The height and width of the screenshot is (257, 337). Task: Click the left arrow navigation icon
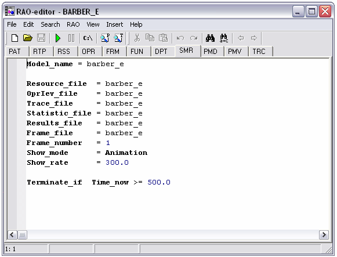tap(241, 38)
